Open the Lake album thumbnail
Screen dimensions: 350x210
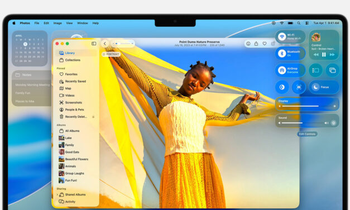(61, 138)
